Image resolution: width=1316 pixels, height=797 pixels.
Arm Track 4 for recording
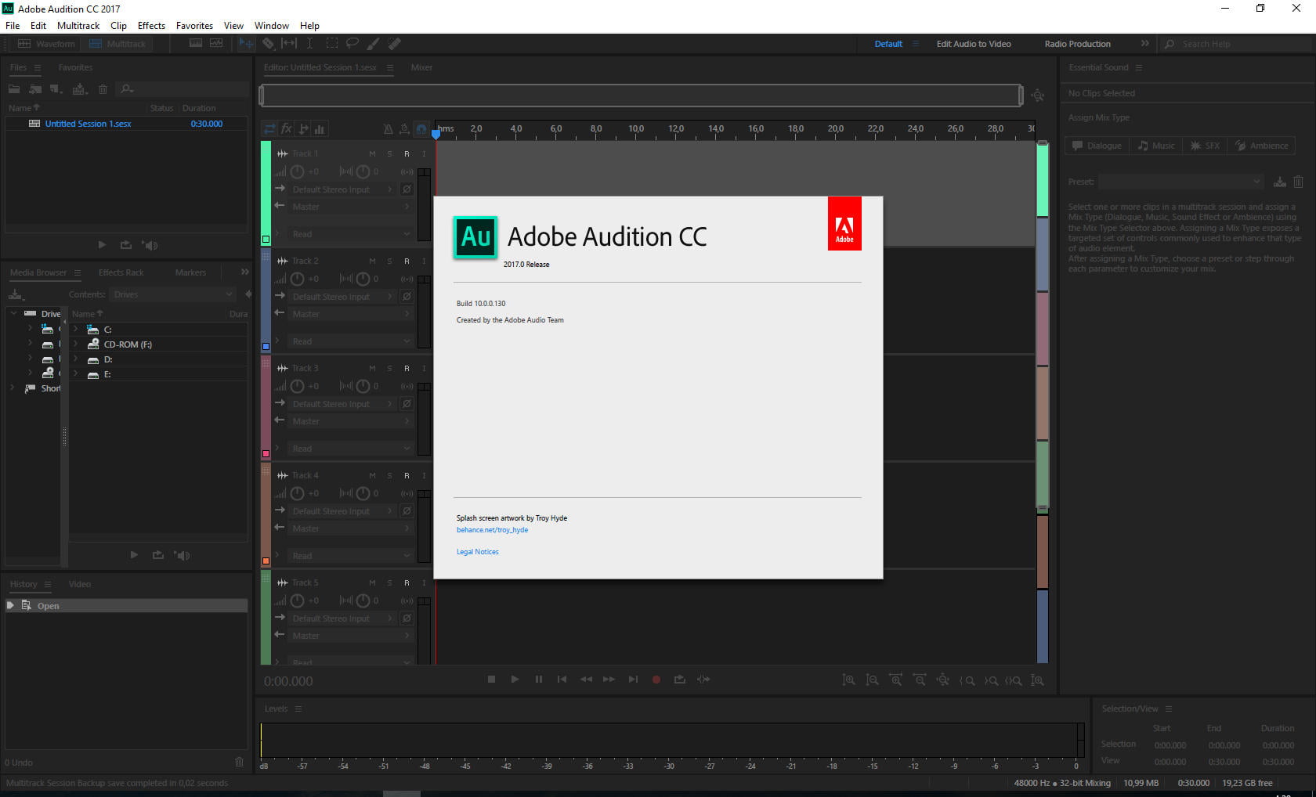(407, 475)
